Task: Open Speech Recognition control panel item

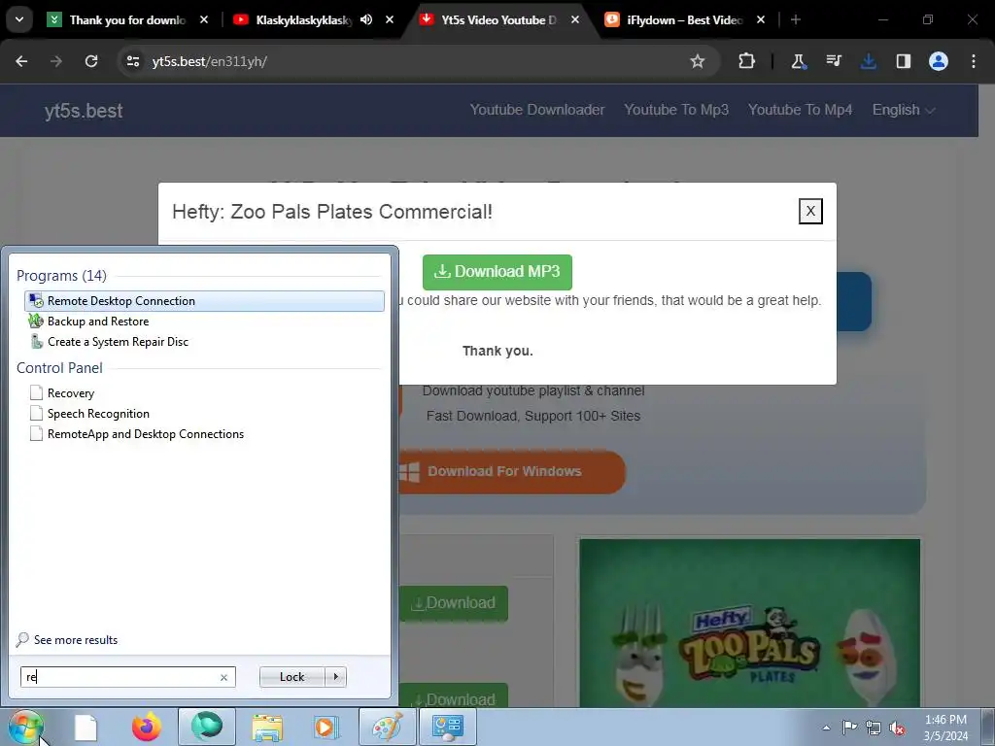Action: tap(98, 414)
